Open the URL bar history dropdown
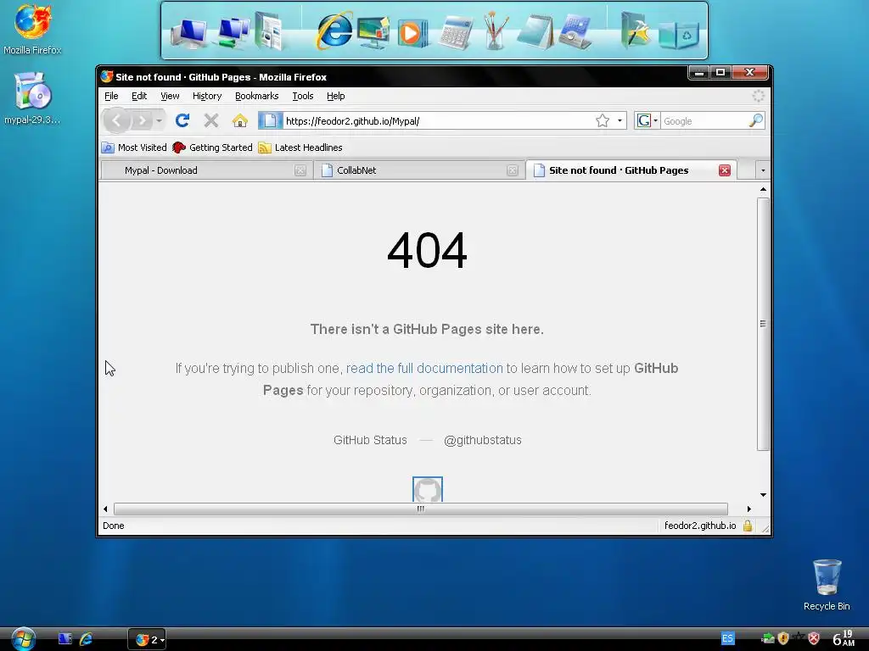The width and height of the screenshot is (869, 651). coord(620,120)
